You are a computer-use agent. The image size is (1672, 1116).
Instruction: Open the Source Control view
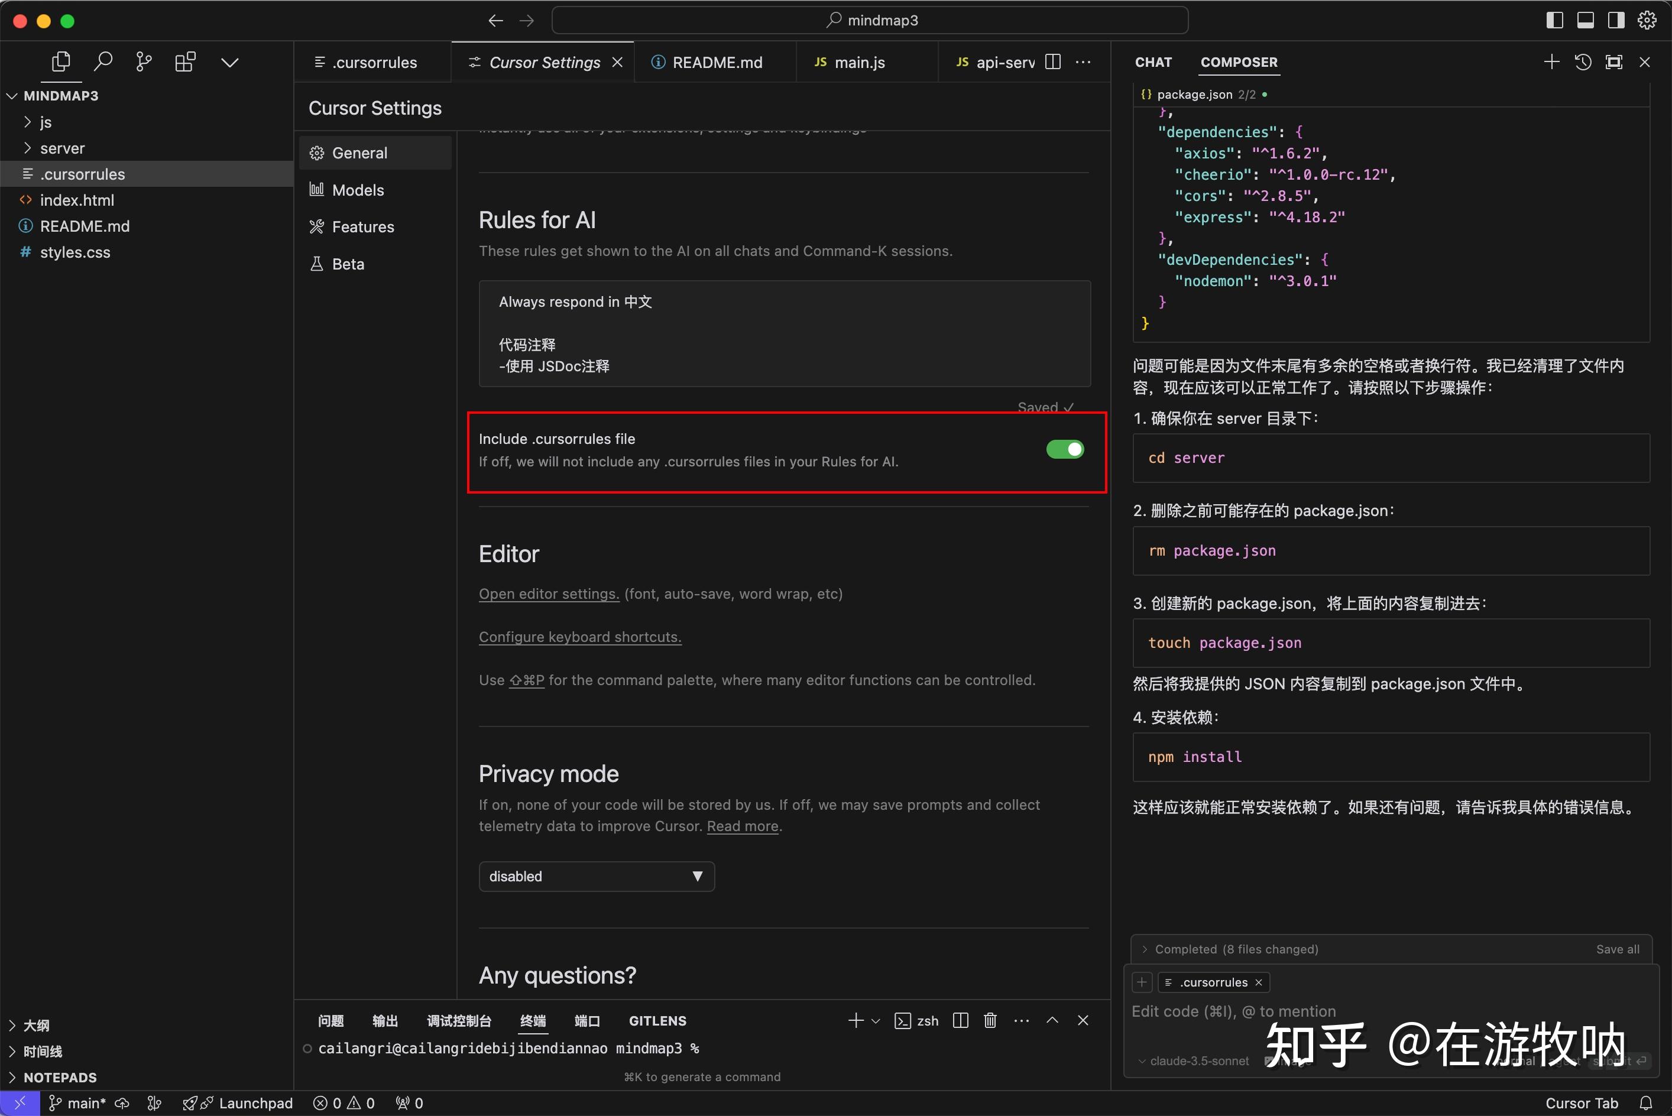click(x=144, y=61)
